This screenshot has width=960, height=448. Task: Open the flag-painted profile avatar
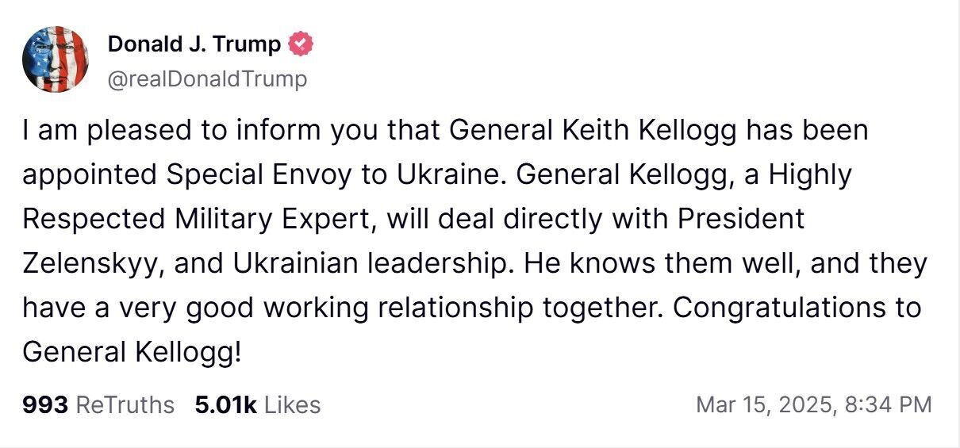point(56,59)
